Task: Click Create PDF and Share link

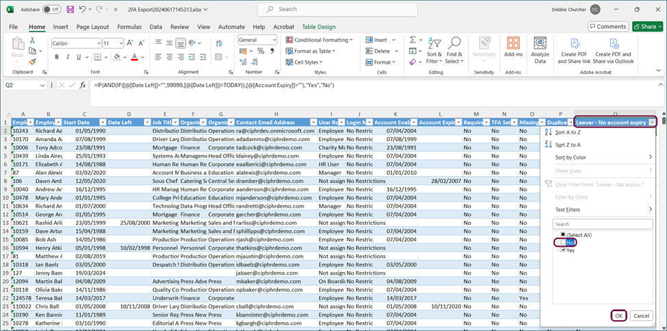Action: [x=574, y=50]
